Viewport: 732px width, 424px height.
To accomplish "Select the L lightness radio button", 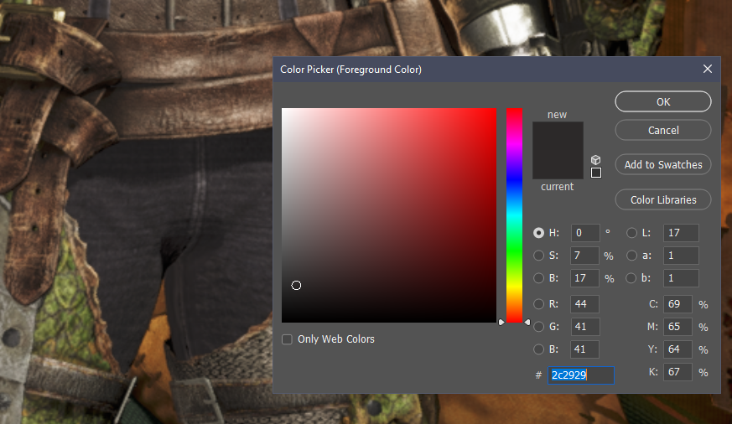I will (631, 233).
